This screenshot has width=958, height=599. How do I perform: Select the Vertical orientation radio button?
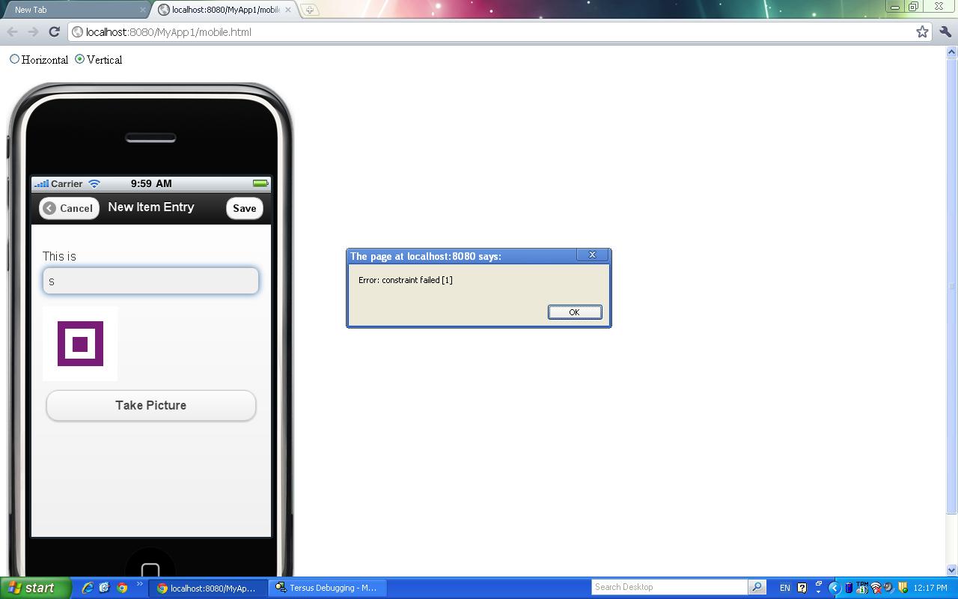click(x=80, y=59)
